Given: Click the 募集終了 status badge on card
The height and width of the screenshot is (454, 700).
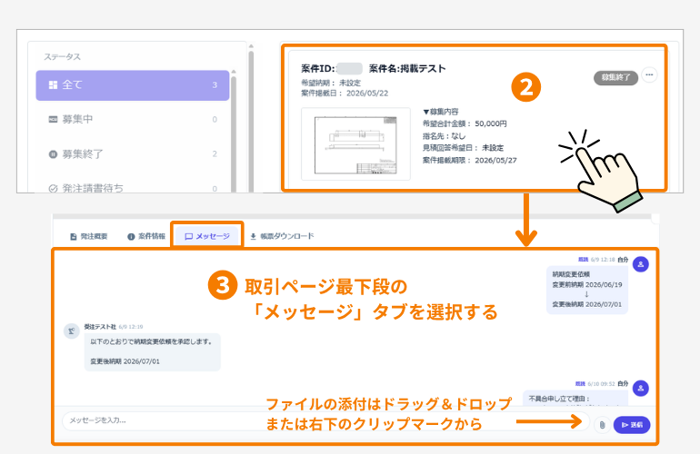Looking at the screenshot, I should pos(615,77).
